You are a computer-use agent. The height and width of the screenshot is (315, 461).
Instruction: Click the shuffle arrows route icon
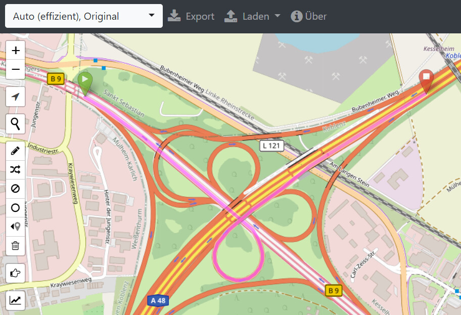pos(16,169)
